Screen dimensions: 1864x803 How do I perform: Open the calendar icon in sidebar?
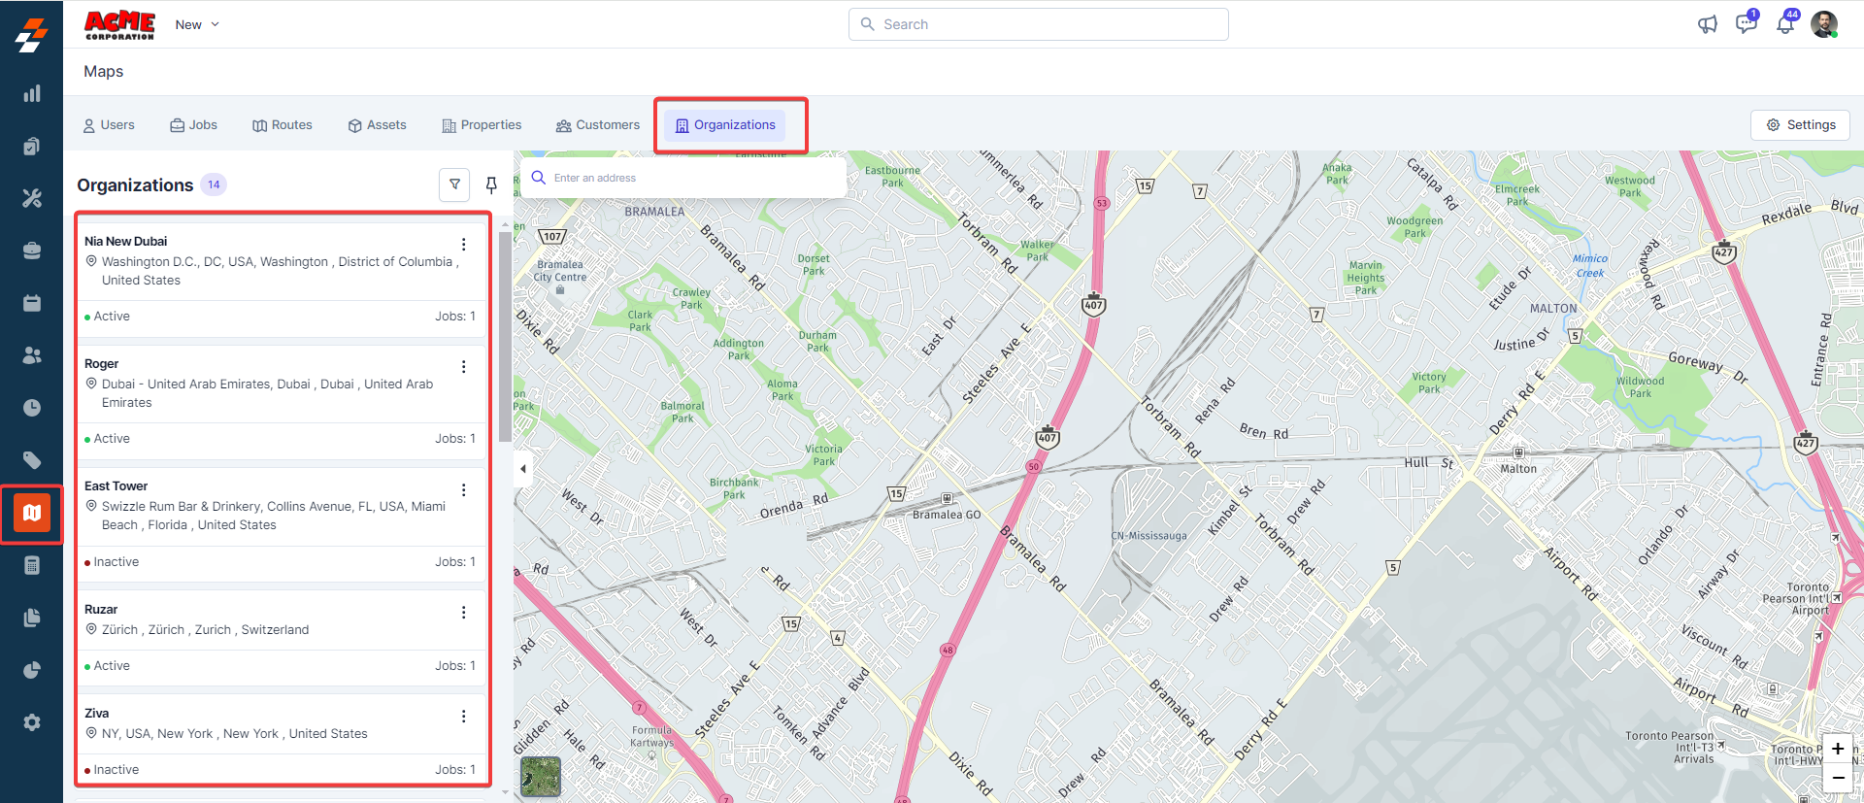pos(32,303)
